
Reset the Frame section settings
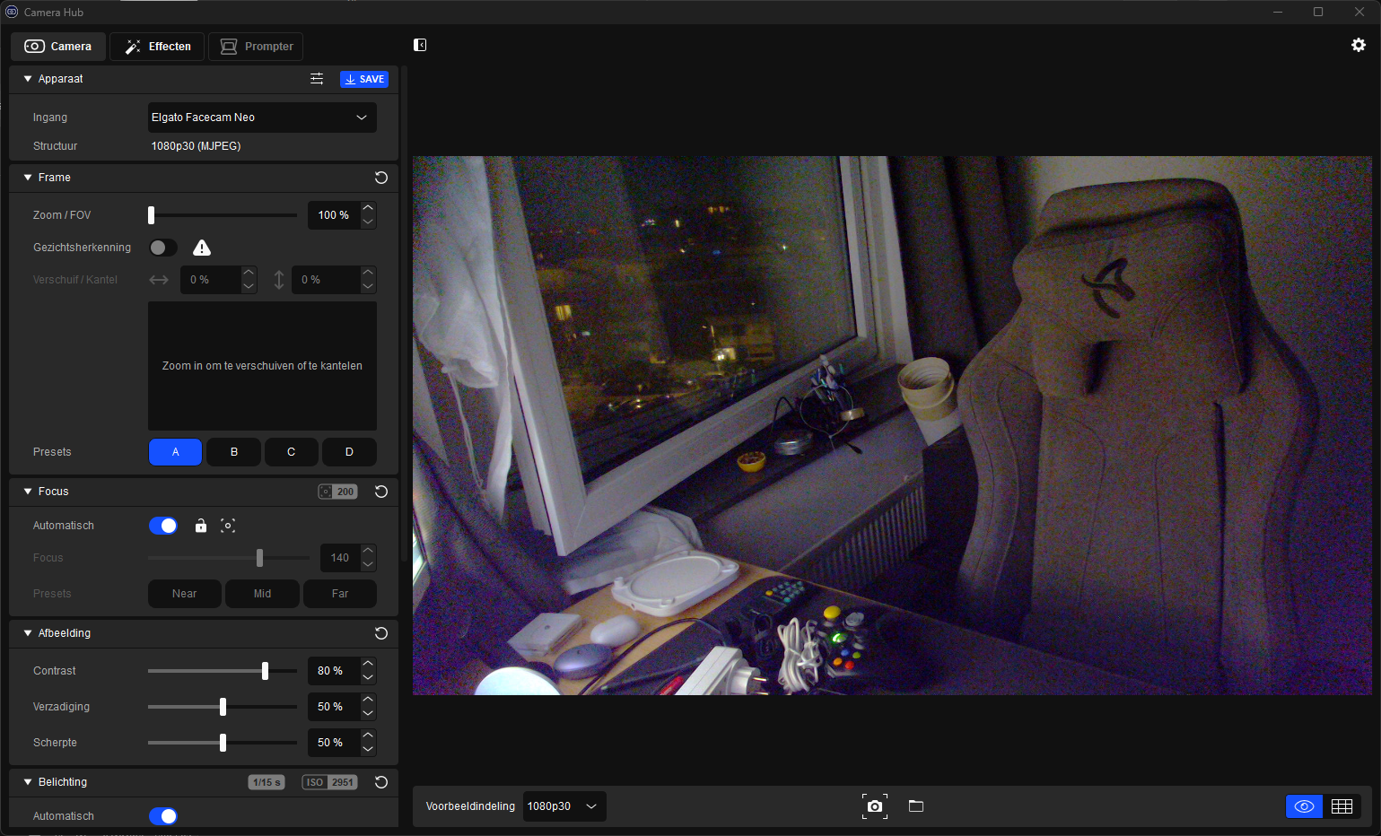pos(381,178)
